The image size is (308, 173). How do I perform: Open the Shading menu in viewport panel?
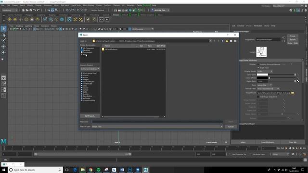tap(19, 26)
